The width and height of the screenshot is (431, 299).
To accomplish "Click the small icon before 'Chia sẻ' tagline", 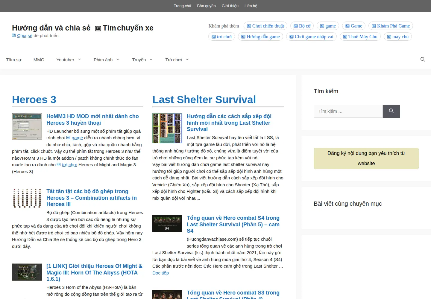I will [14, 36].
